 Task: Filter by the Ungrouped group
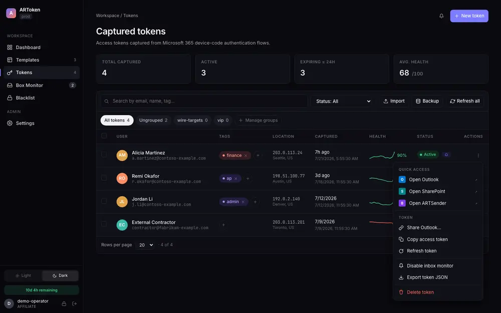coord(153,120)
